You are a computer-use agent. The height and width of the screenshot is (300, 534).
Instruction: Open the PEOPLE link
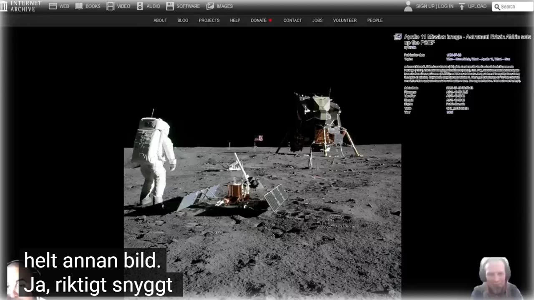pos(375,20)
